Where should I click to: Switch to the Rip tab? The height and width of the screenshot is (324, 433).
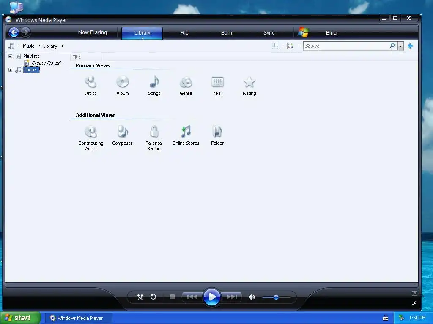tap(184, 33)
